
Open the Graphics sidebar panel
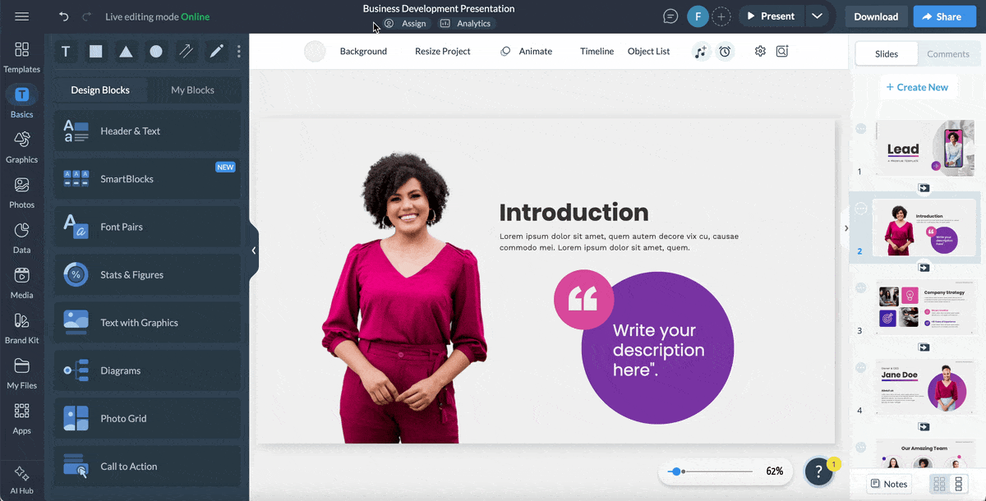click(22, 147)
